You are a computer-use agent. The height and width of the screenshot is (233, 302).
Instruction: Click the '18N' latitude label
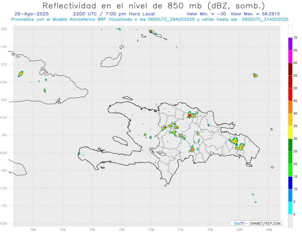click(4, 170)
